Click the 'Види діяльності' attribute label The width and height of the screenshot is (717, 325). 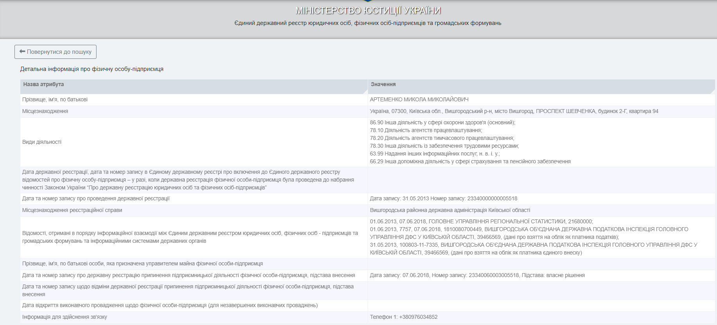click(x=42, y=142)
